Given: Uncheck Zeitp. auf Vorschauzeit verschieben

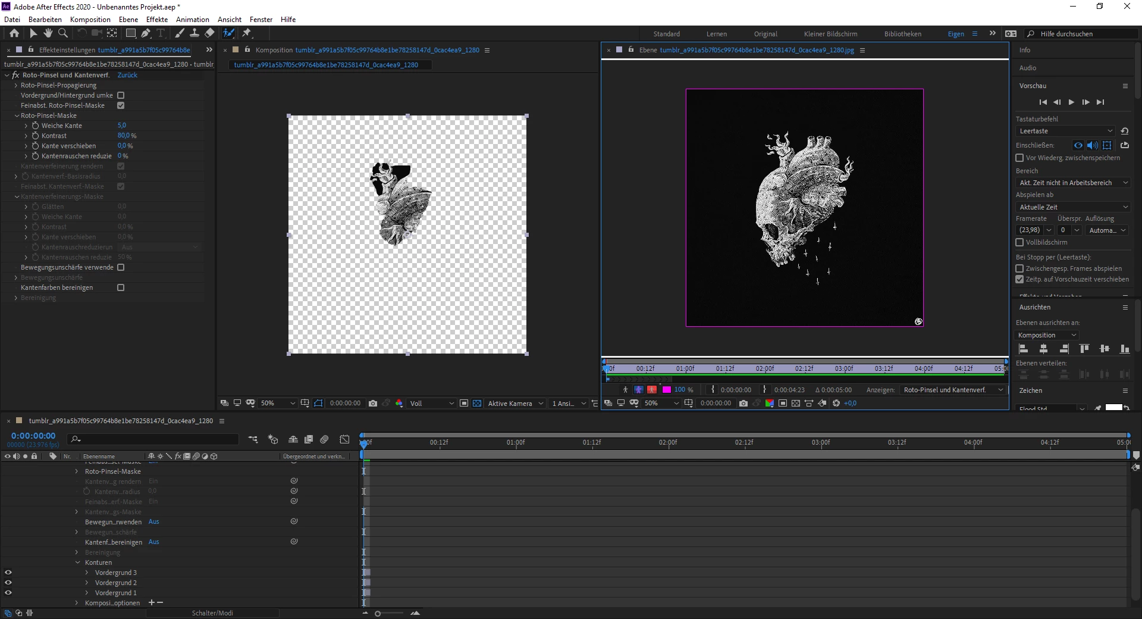Looking at the screenshot, I should (x=1019, y=279).
